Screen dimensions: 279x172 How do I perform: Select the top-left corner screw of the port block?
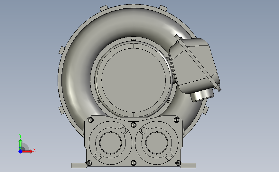point(91,120)
